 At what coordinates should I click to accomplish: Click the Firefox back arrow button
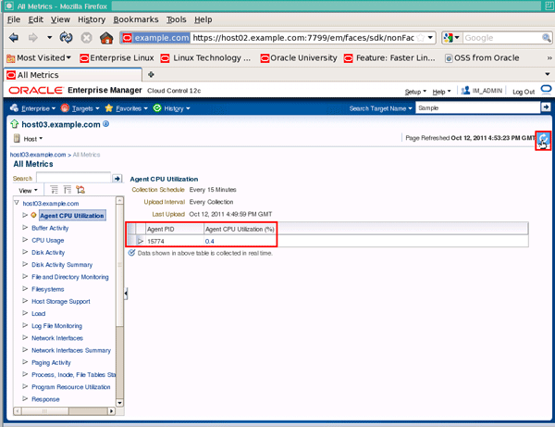[x=14, y=38]
